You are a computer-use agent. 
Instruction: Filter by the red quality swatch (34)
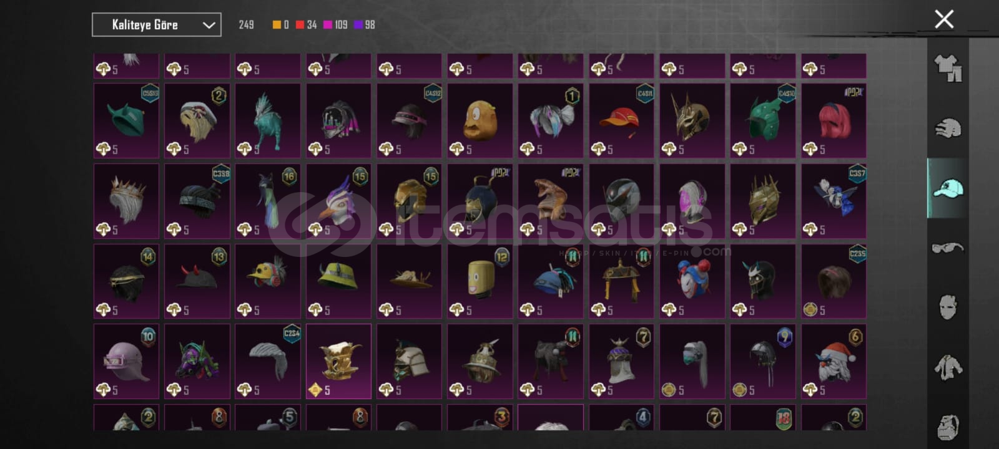point(300,25)
